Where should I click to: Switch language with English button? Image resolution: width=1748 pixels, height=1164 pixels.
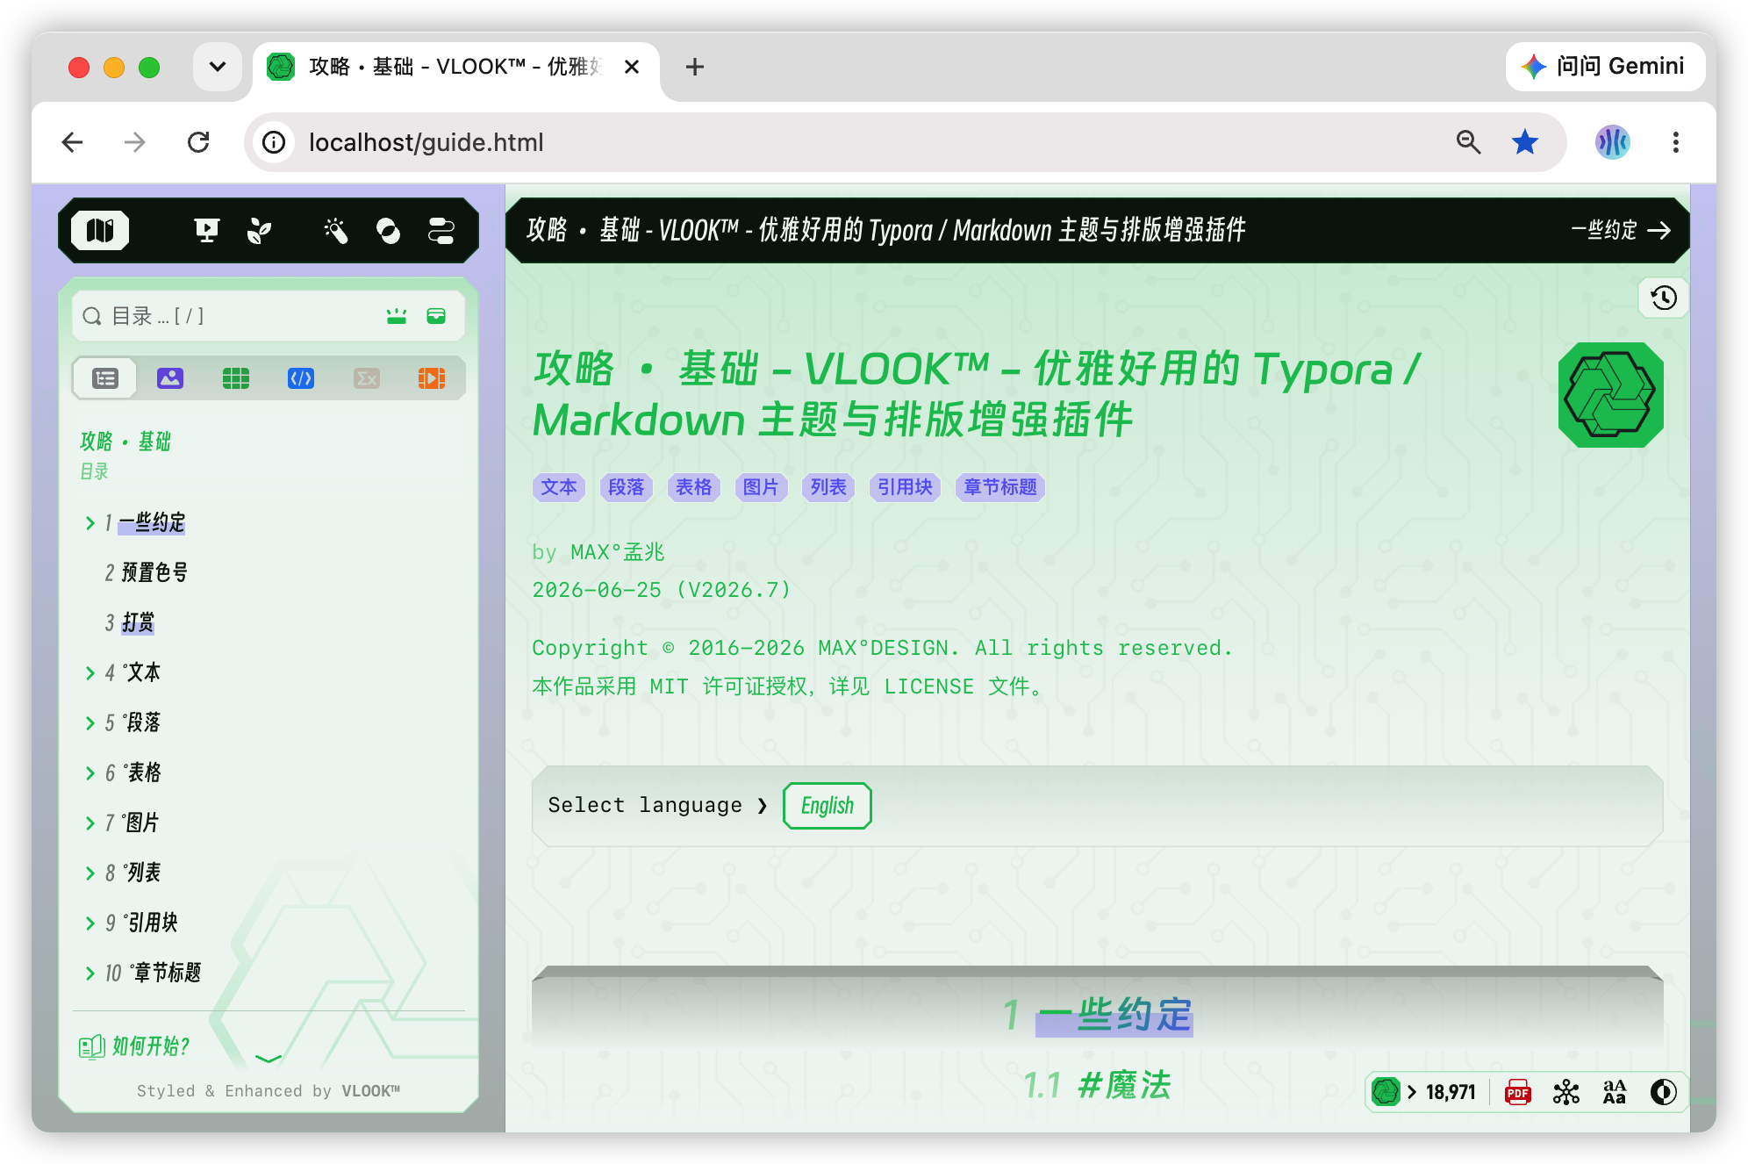827,806
